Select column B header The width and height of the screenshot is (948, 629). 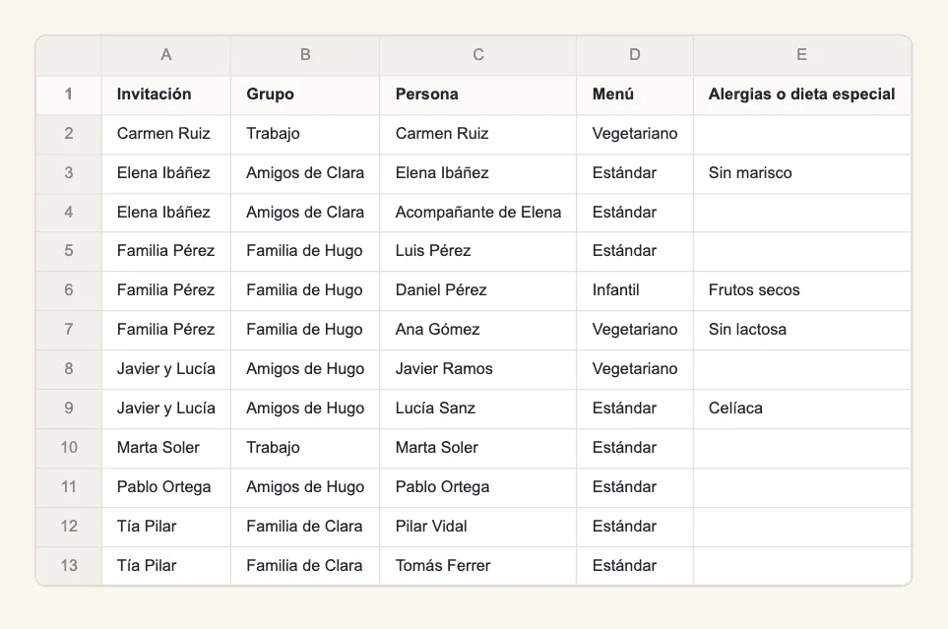[305, 55]
